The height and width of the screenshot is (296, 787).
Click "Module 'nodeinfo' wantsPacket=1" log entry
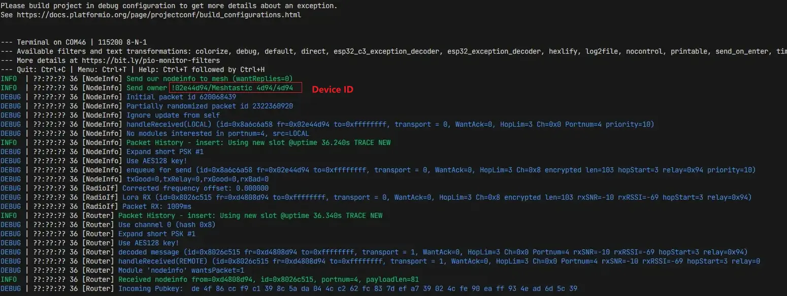[x=181, y=270]
